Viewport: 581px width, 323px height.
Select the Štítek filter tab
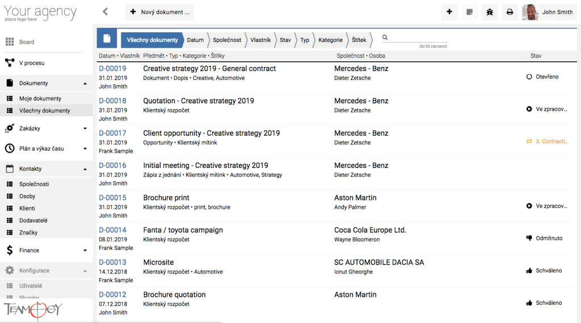tap(359, 40)
